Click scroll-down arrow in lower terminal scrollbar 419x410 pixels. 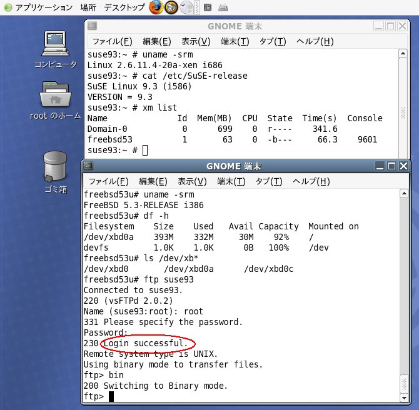point(404,397)
